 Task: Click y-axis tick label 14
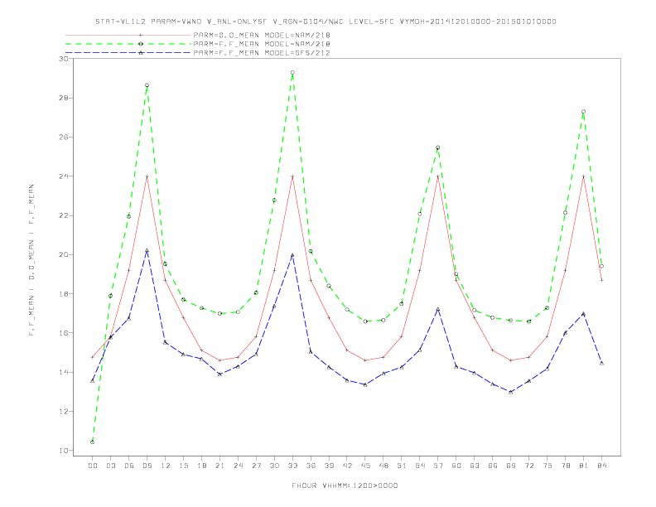pyautogui.click(x=64, y=372)
